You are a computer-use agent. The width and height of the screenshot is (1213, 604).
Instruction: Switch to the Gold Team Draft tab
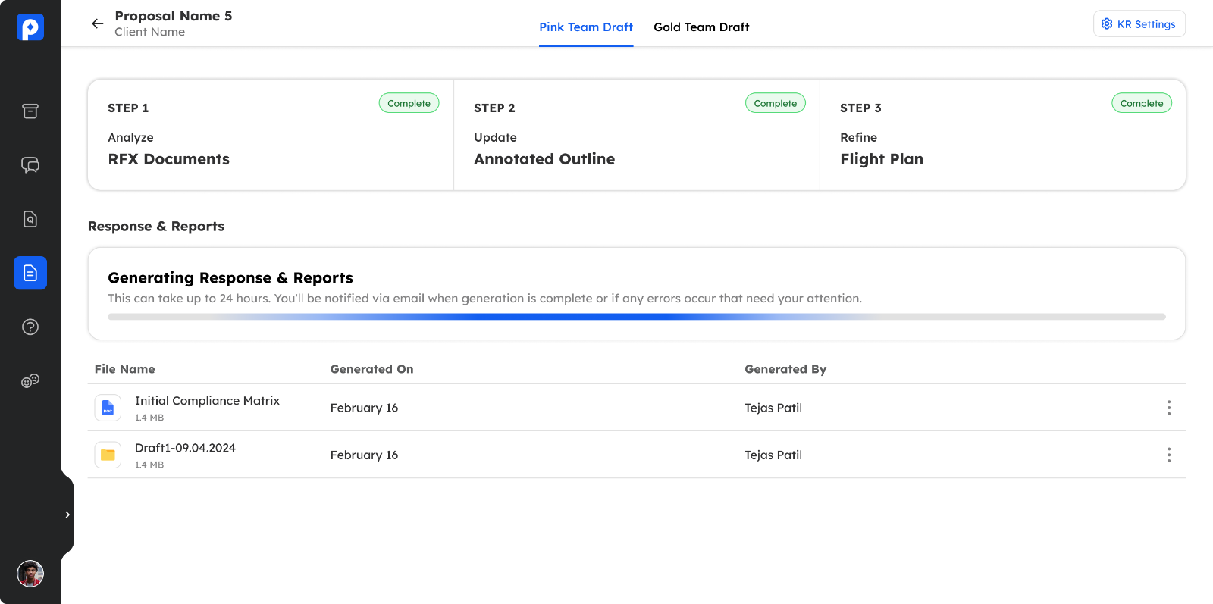[x=701, y=27]
